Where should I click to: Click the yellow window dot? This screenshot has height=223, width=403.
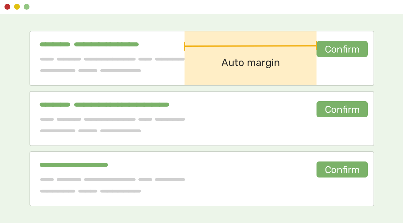pos(17,7)
